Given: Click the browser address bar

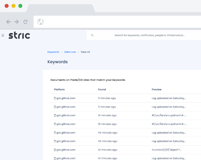Looking at the screenshot, I should (x=120, y=22).
